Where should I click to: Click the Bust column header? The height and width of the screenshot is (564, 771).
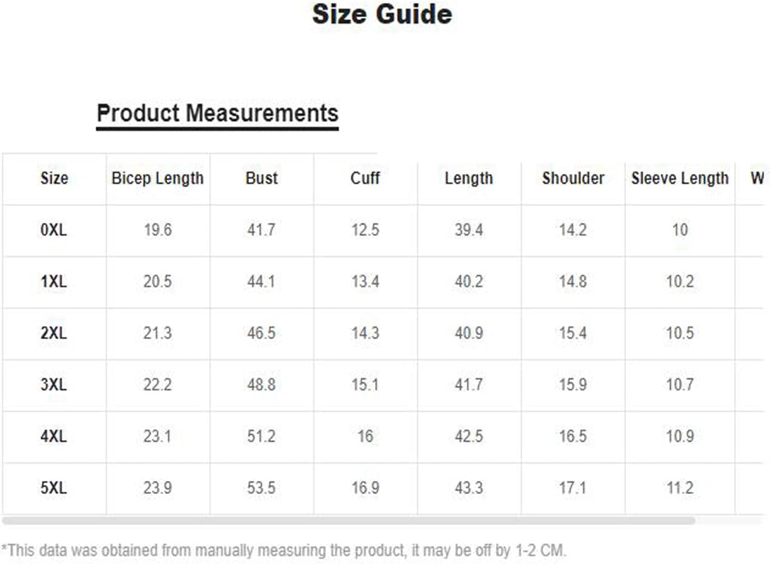point(262,178)
